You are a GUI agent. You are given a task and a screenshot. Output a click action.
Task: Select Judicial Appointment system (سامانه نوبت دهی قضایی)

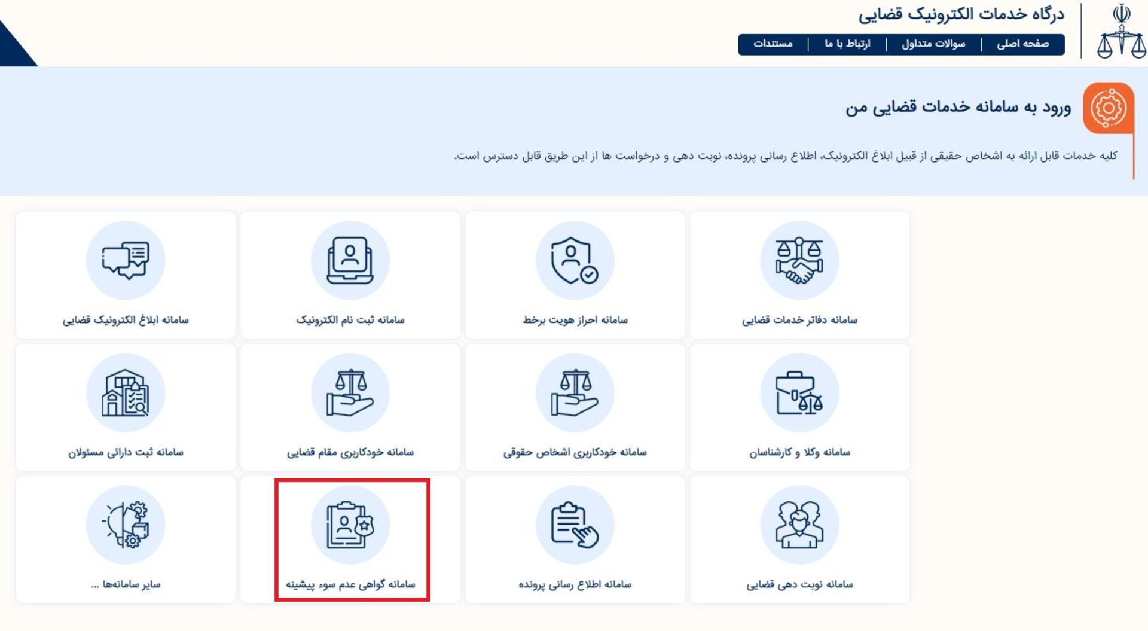tap(799, 537)
